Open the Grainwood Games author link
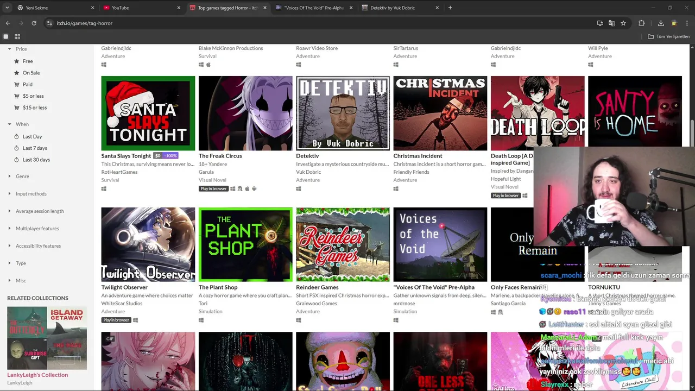Screen dimensions: 695x391 tap(317, 304)
